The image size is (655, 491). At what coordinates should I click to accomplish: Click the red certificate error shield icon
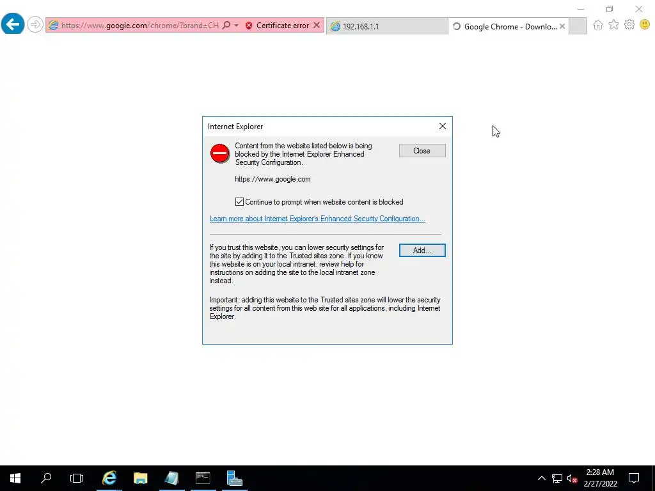pyautogui.click(x=249, y=26)
